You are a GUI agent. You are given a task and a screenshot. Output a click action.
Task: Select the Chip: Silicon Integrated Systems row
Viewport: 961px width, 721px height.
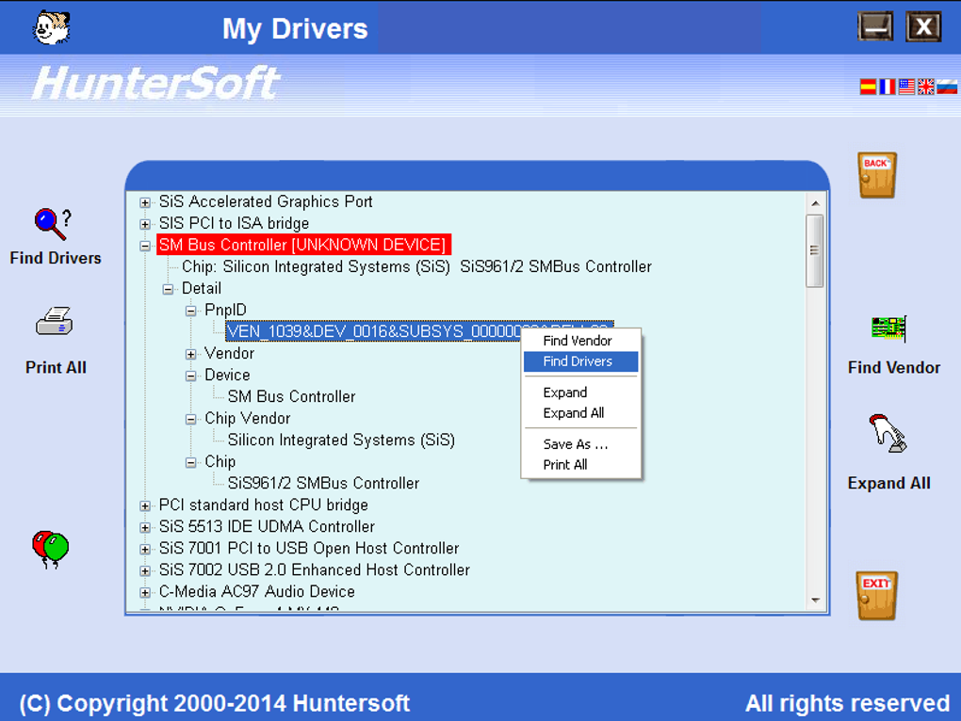click(x=416, y=267)
